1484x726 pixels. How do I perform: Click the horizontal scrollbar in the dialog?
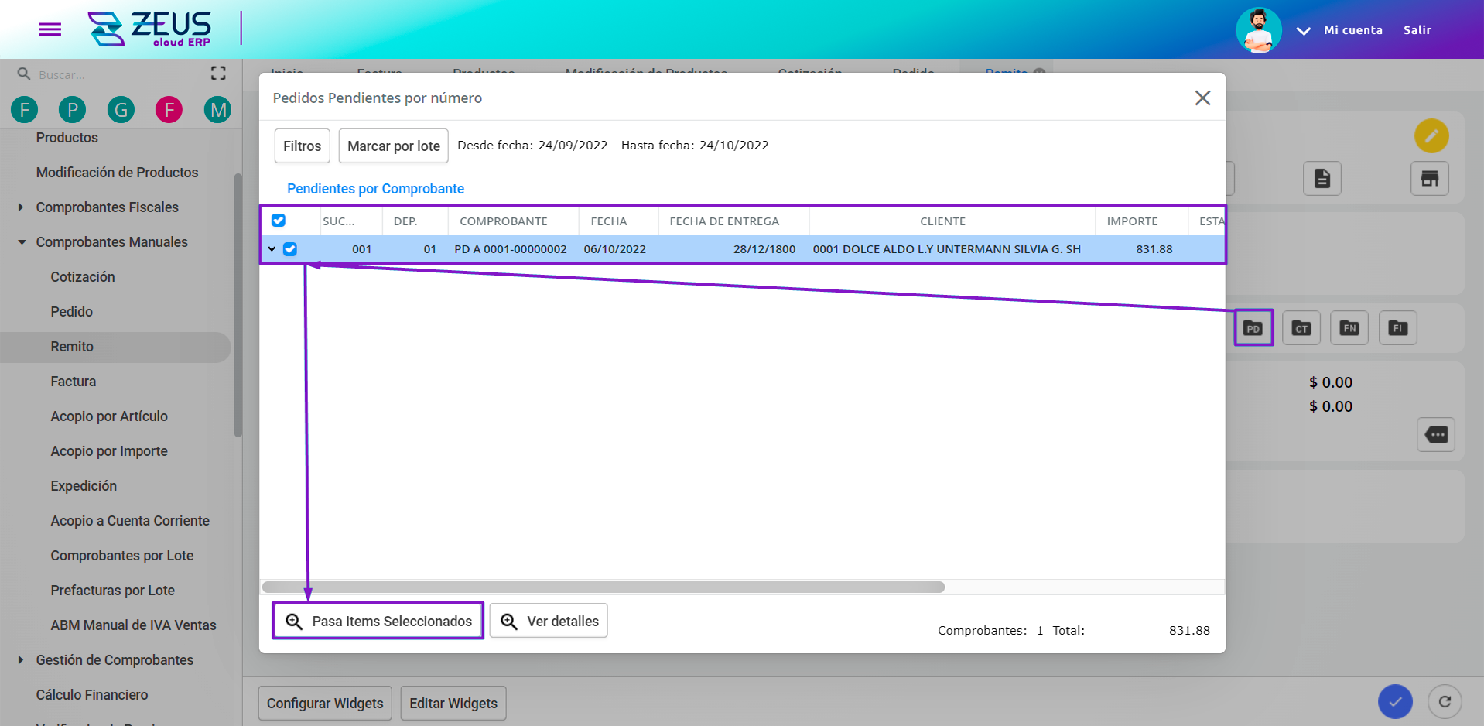(x=604, y=587)
